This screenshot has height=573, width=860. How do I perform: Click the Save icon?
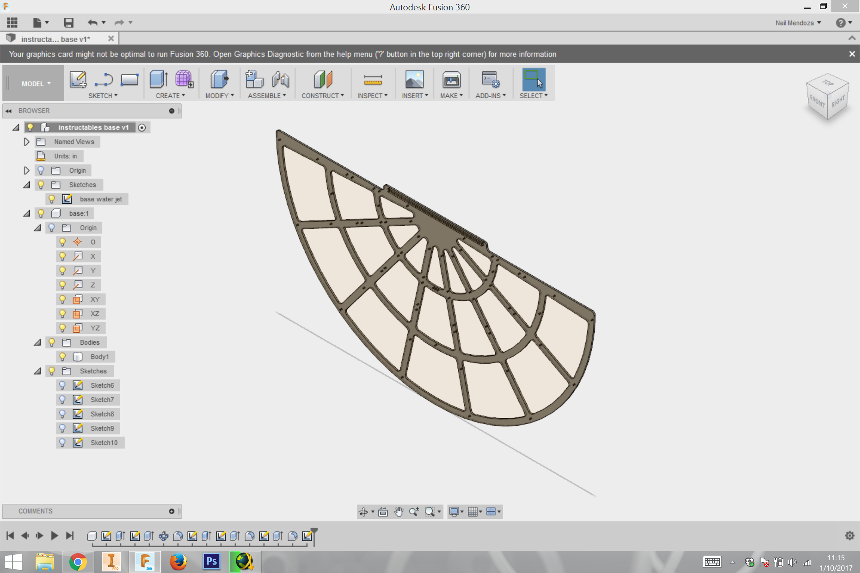pyautogui.click(x=68, y=23)
